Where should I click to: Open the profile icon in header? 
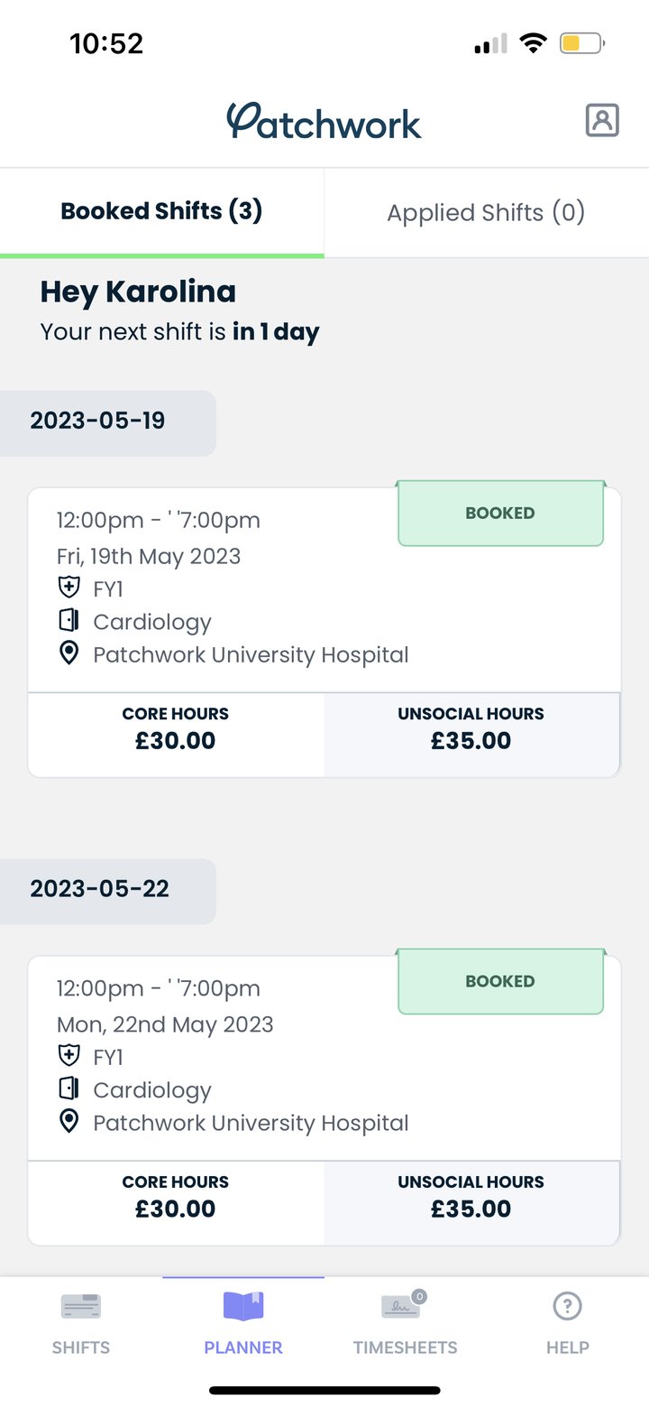(x=602, y=120)
